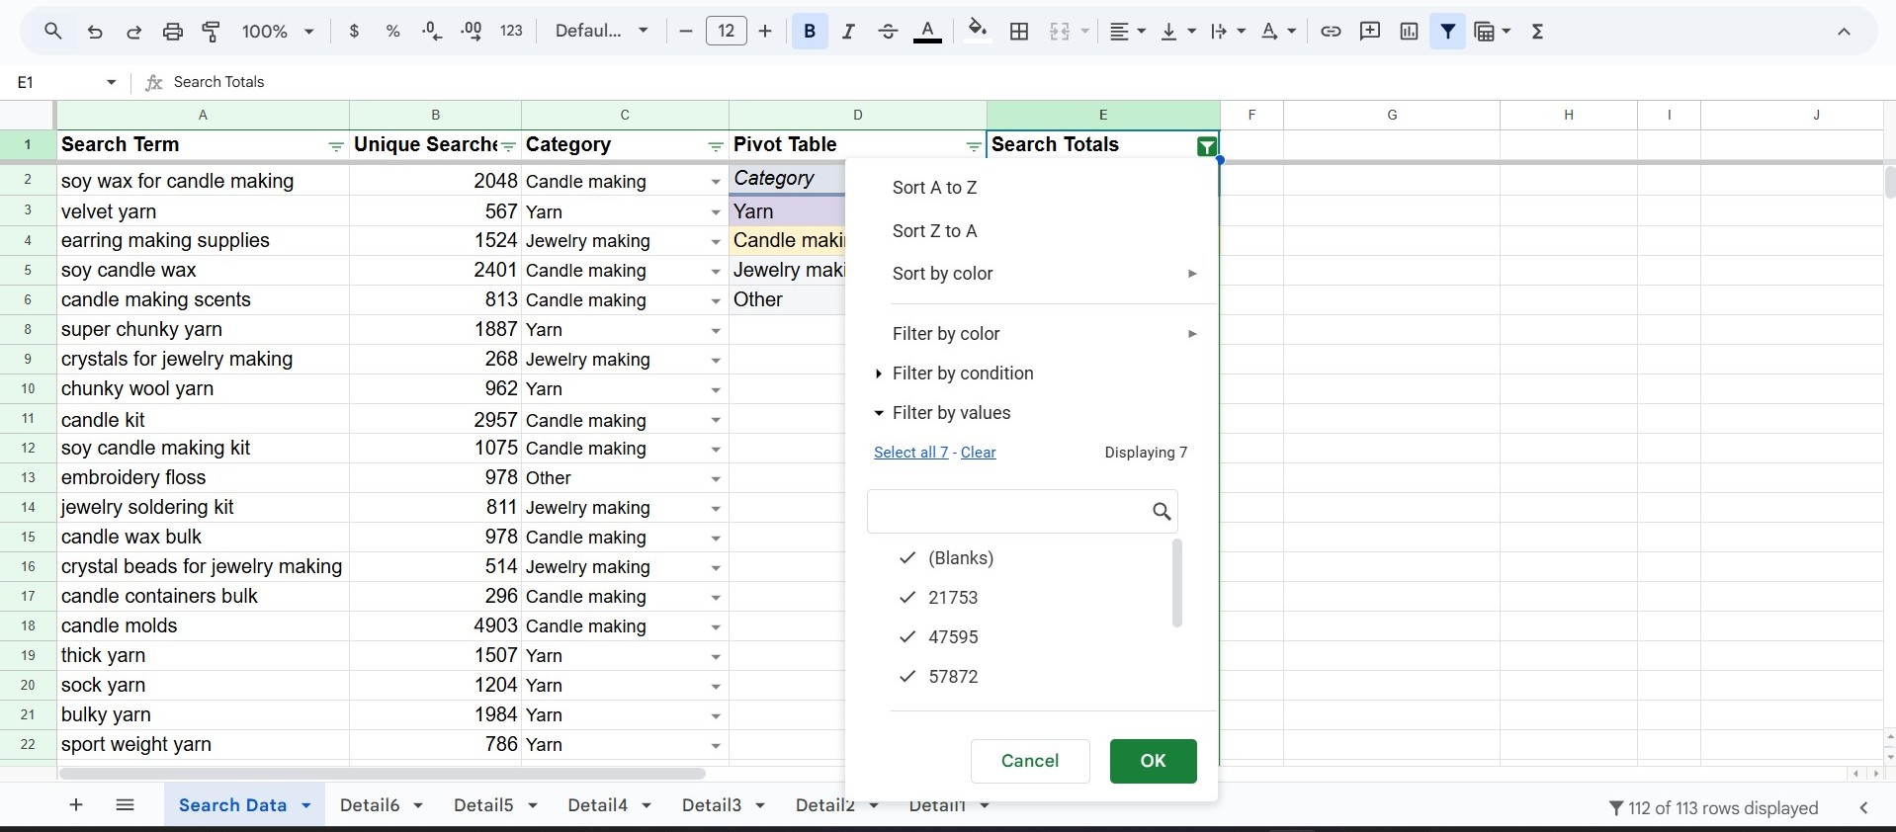Format as percent
The image size is (1896, 832).
click(392, 32)
